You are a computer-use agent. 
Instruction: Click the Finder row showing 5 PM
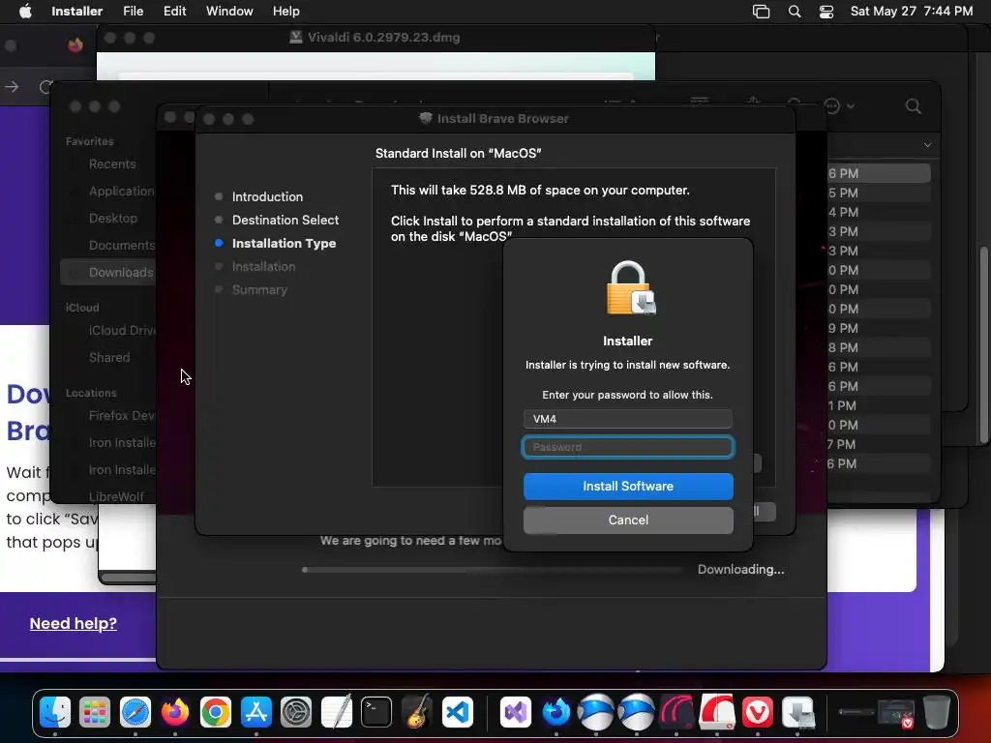[879, 193]
